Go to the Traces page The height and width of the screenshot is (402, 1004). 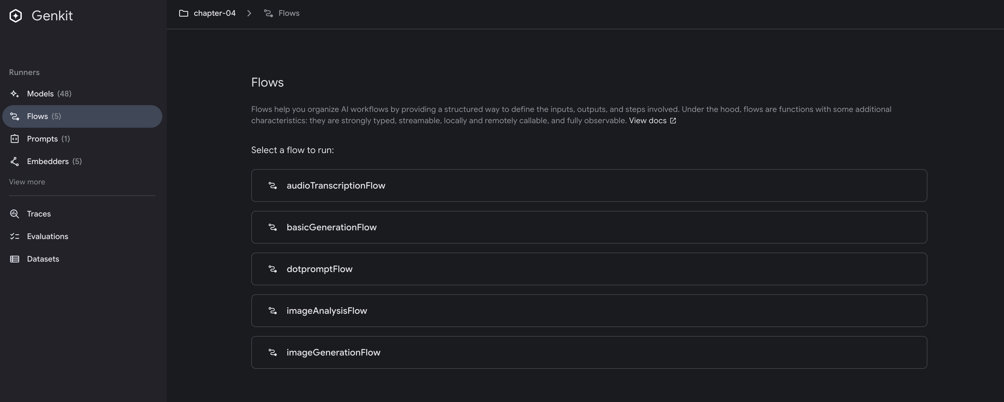[82, 214]
